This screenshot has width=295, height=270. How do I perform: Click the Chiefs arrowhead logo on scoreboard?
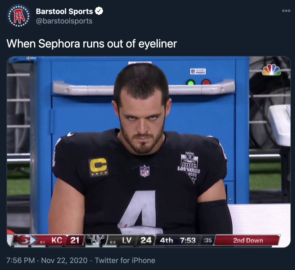(x=25, y=240)
